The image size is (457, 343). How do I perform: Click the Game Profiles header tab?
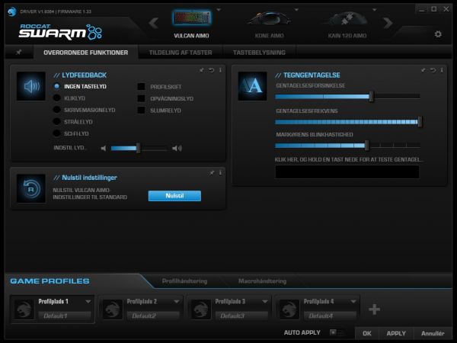[x=50, y=280]
